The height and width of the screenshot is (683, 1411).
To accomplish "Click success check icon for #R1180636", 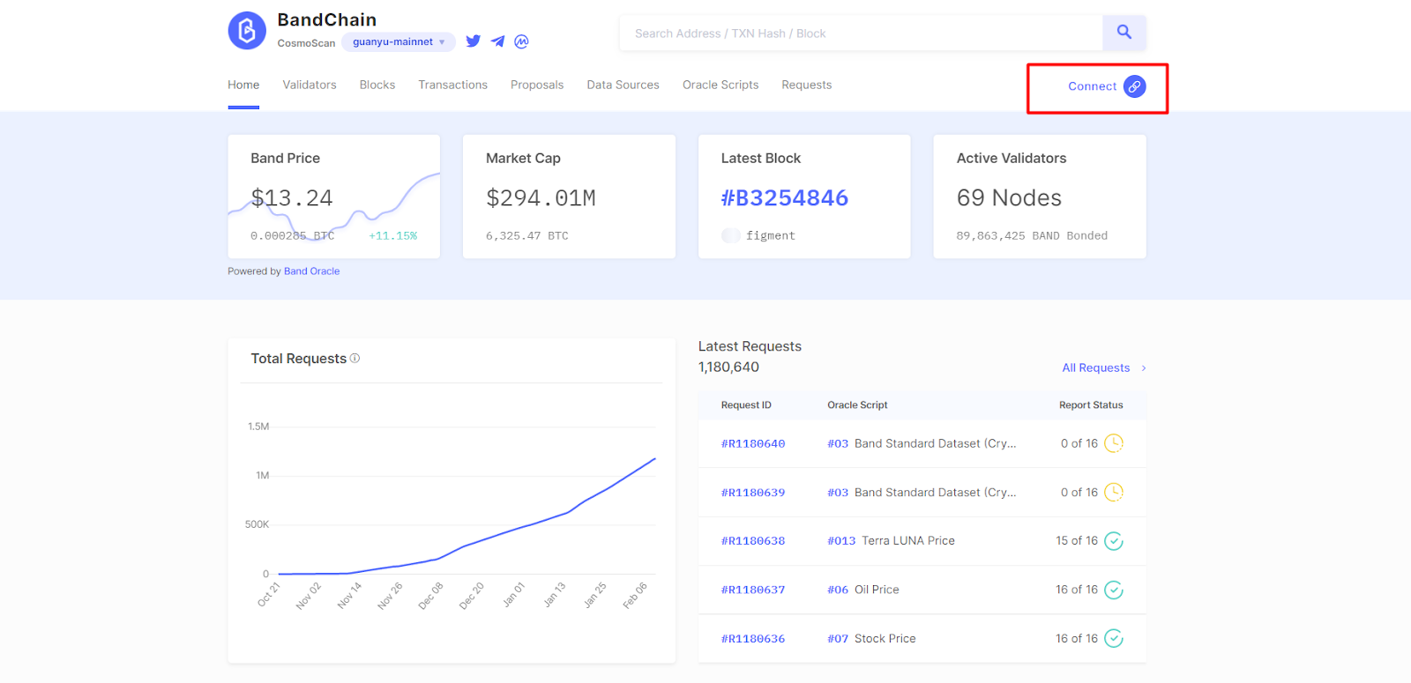I will click(x=1114, y=638).
